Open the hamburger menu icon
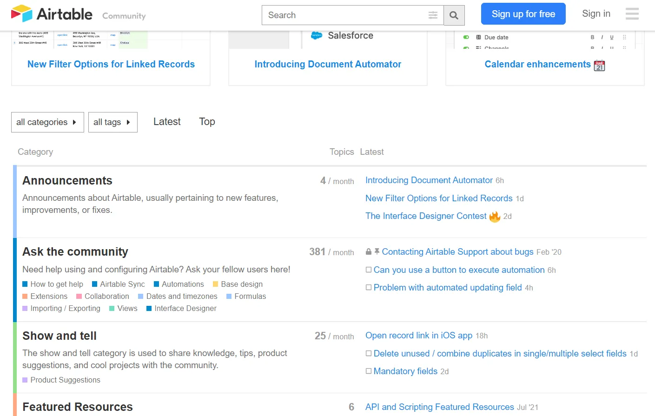 click(632, 14)
